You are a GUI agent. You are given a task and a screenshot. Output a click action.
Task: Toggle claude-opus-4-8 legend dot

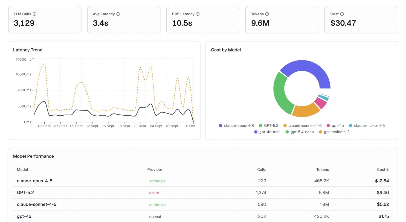[221, 125]
